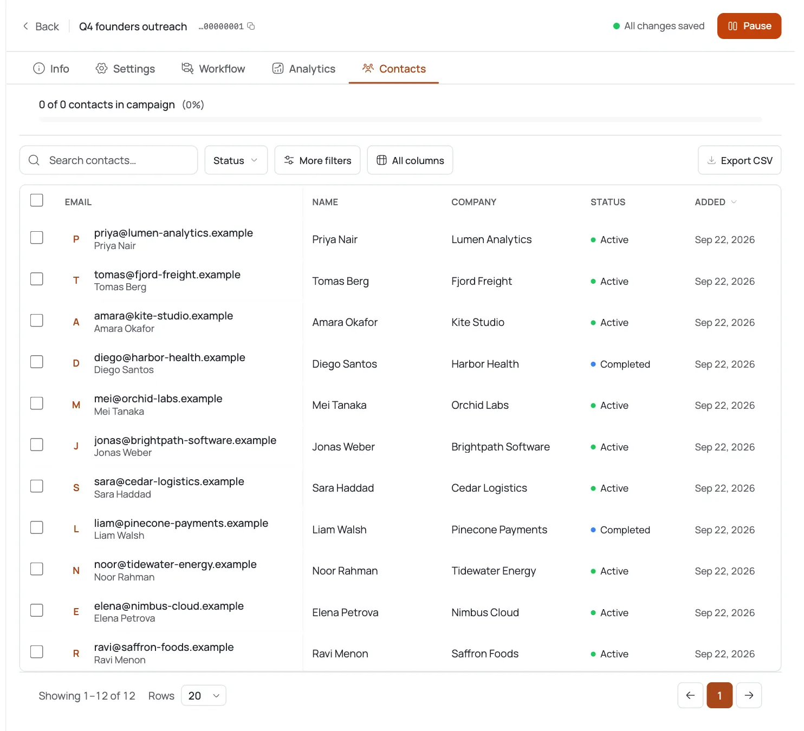Go to next page with right arrow
Viewport: 804px width, 731px height.
coord(749,695)
